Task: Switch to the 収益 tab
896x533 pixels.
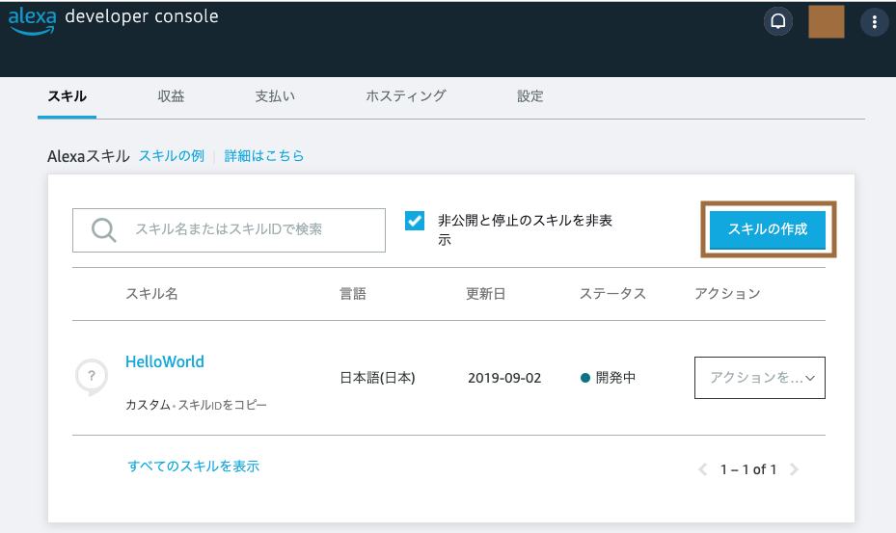Action: coord(171,96)
